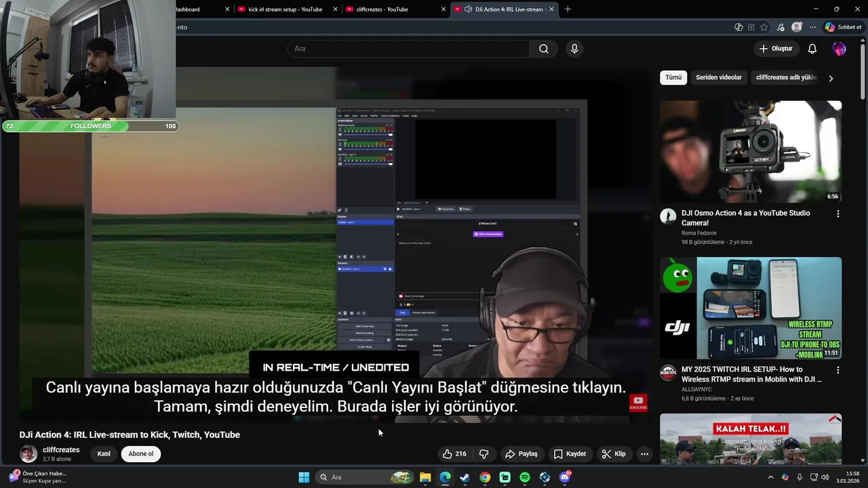868x488 pixels.
Task: Open Discord from the taskbar
Action: [x=565, y=477]
